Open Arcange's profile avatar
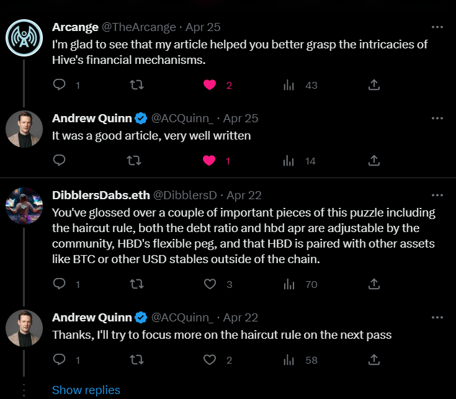 [24, 38]
